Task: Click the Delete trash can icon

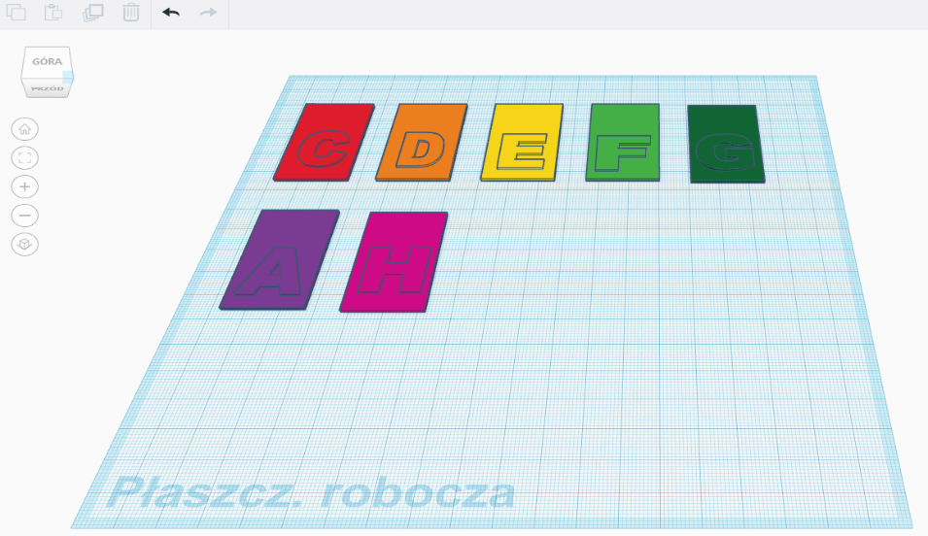Action: click(131, 13)
